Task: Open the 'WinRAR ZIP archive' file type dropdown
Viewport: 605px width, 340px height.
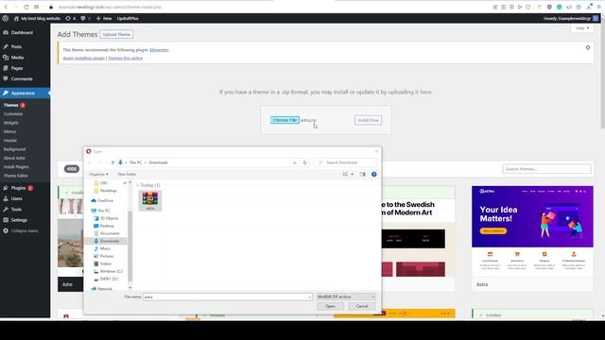Action: [346, 297]
